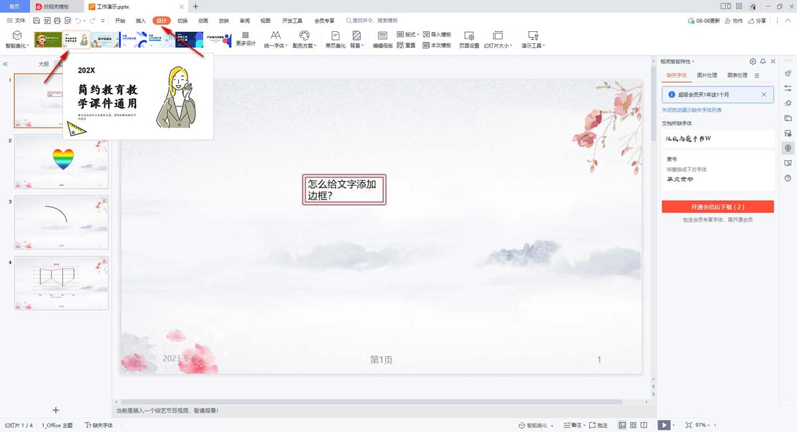Viewport: 797px width, 432px height.
Task: Click 关闭自动展示缺失字体列表 link
Action: [x=692, y=110]
